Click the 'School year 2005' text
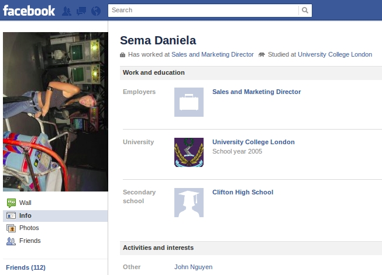 237,151
